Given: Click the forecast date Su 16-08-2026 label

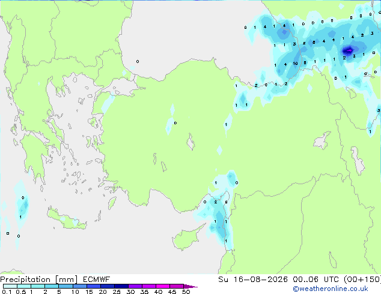Looking at the screenshot, I should point(253,280).
